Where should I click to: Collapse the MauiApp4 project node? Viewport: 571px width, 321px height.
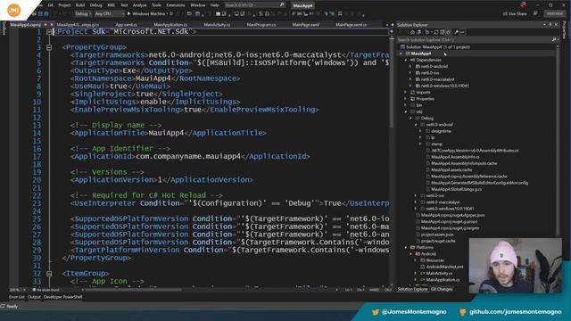[x=401, y=53]
